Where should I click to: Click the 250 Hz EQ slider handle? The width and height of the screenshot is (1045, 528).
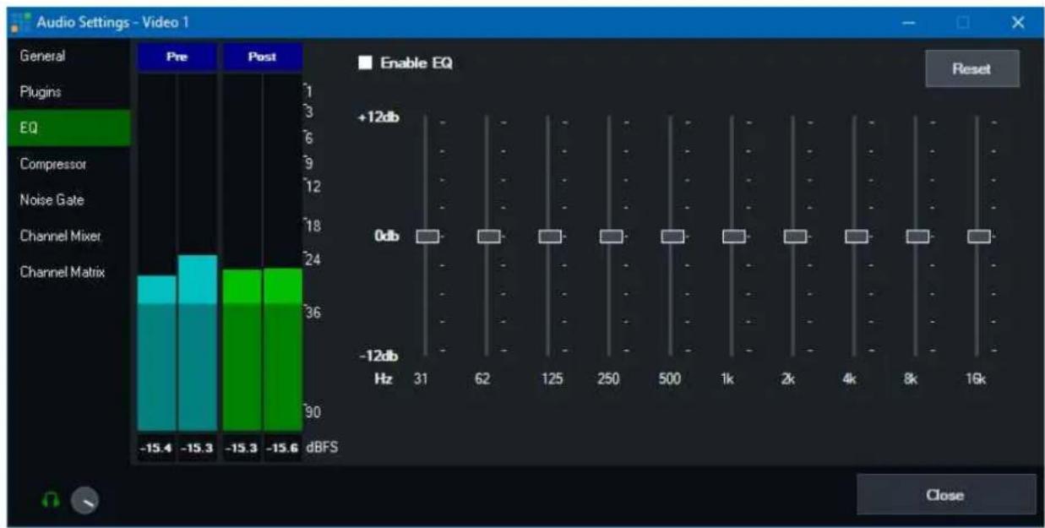pyautogui.click(x=611, y=237)
